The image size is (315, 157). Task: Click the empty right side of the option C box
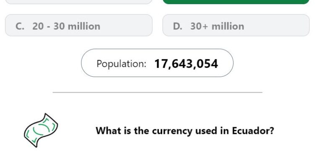coord(126,25)
